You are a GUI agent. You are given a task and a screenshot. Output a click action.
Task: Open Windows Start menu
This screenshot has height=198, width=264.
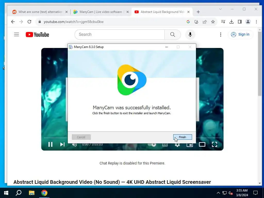click(6, 193)
